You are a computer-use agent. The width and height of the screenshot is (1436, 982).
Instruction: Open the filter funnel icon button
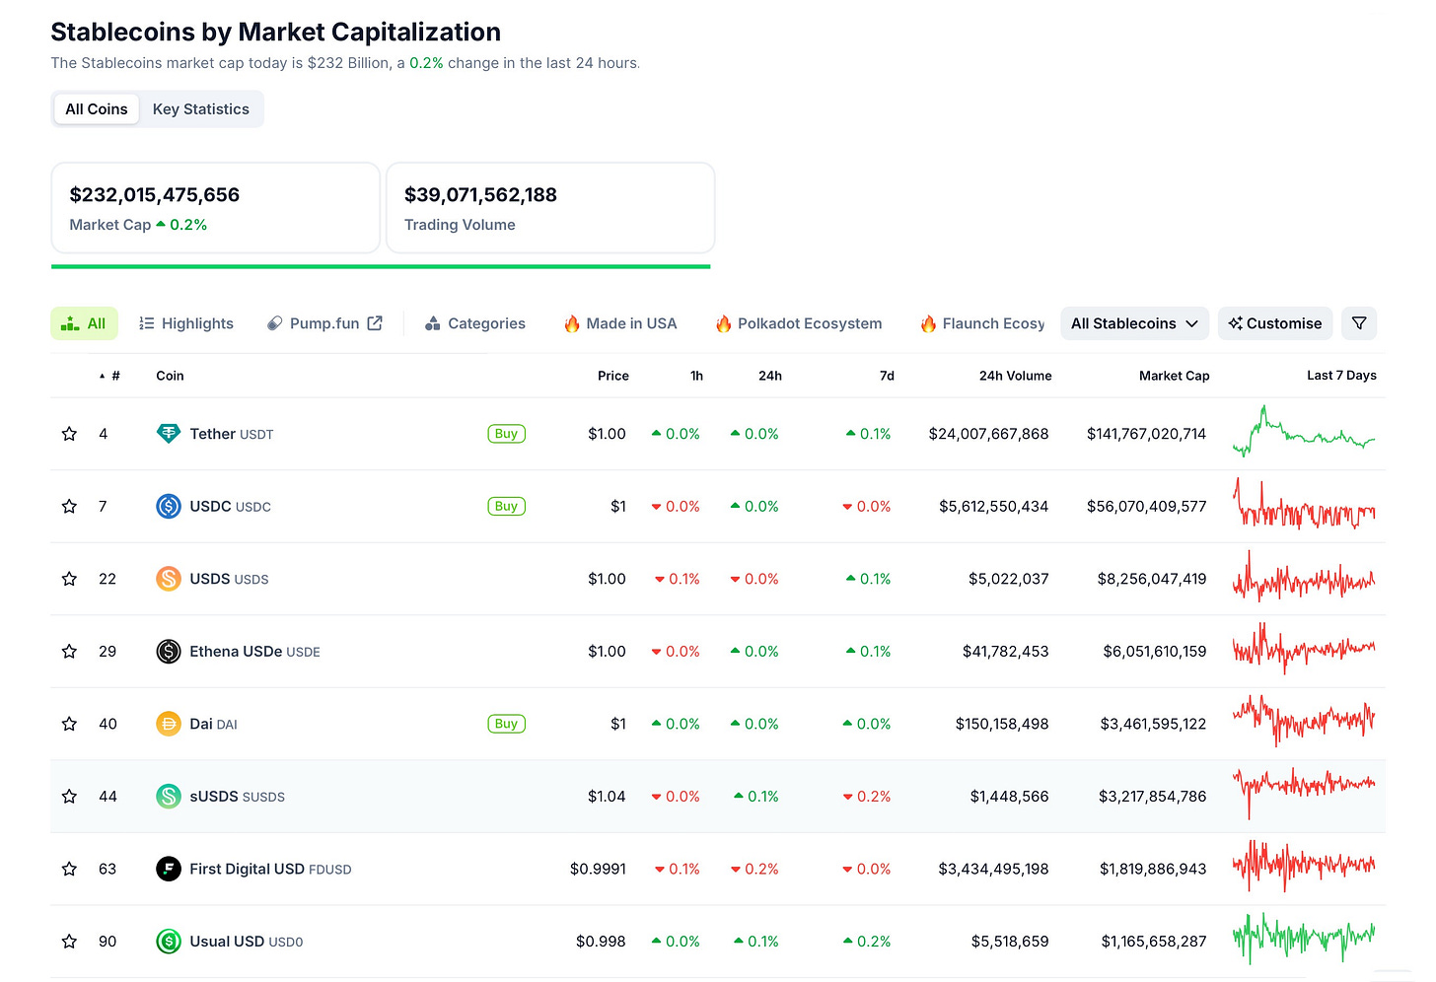[1359, 323]
